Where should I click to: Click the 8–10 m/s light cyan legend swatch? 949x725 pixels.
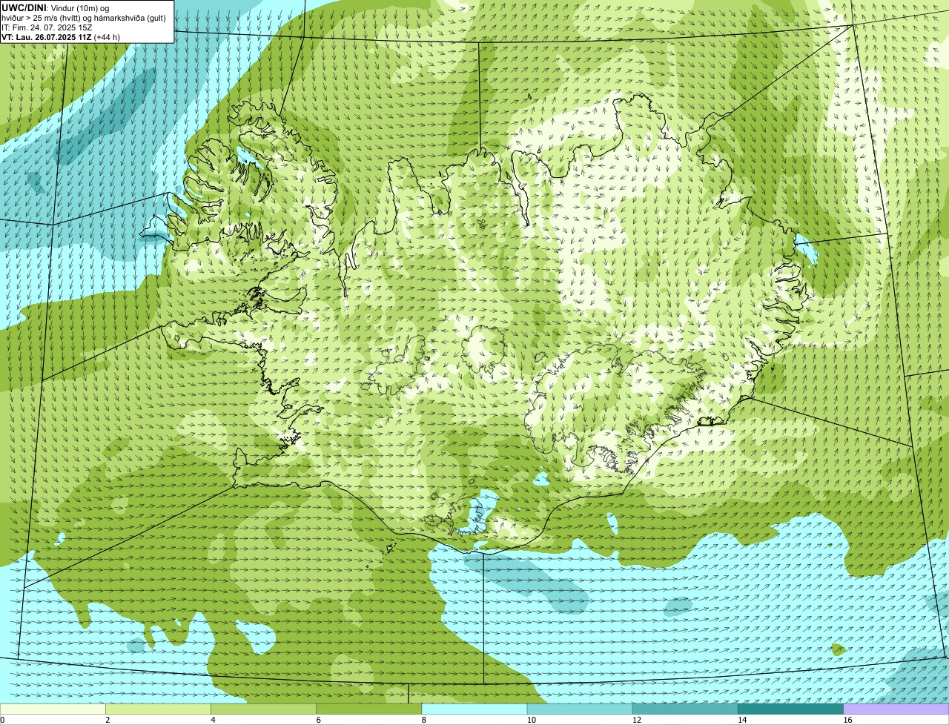click(x=474, y=709)
